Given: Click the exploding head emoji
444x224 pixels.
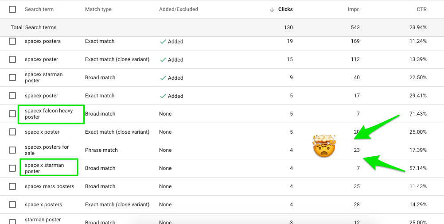Looking at the screenshot, I should pos(324,146).
